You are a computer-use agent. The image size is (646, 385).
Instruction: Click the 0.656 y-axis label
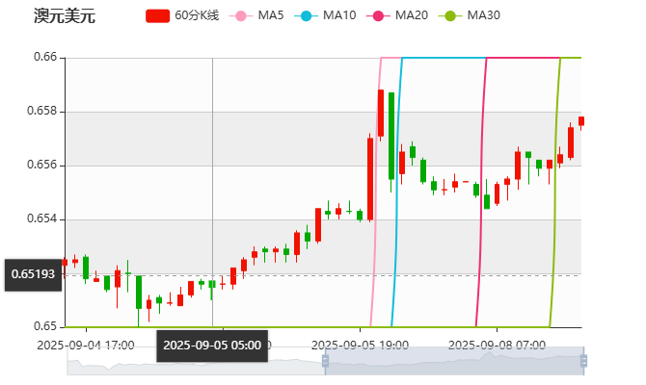coord(42,165)
